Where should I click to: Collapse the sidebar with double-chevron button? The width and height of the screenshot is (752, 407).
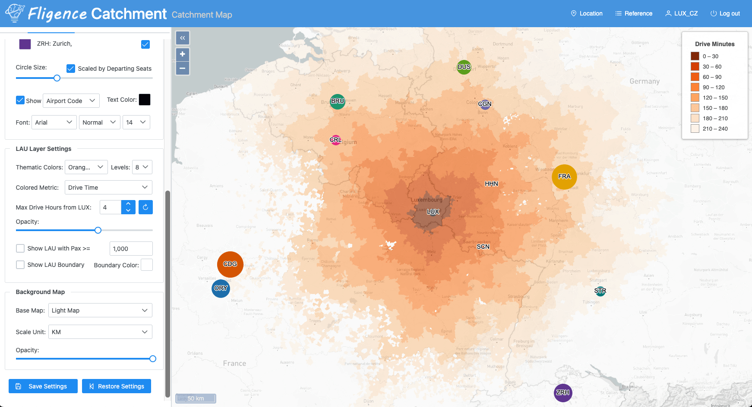[182, 38]
